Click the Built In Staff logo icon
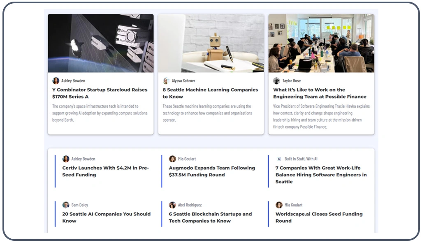This screenshot has height=242, width=422. tap(279, 159)
